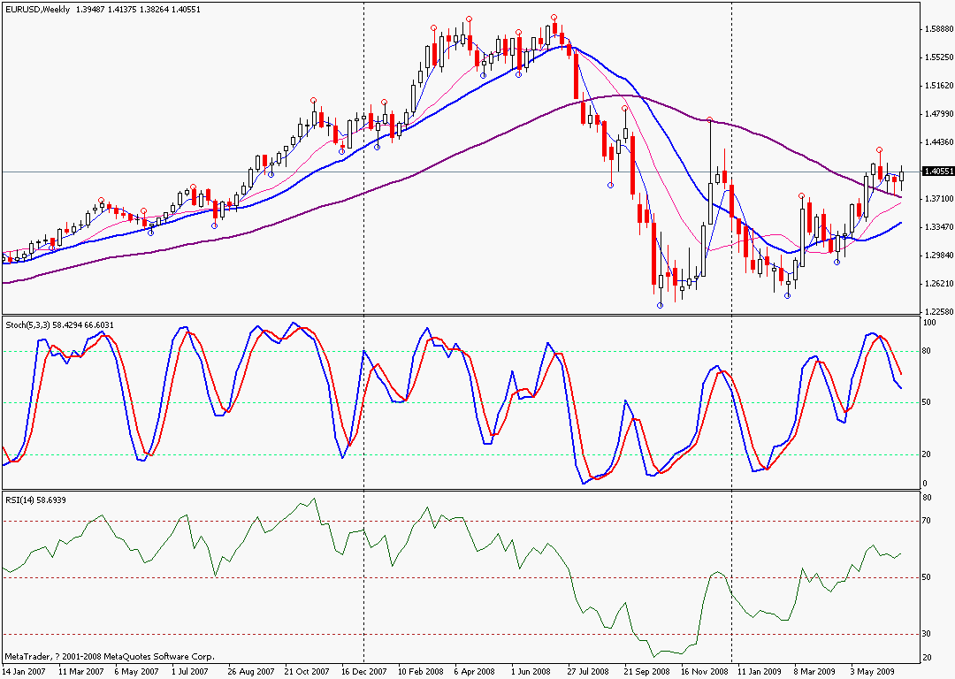Image resolution: width=955 pixels, height=679 pixels.
Task: Click the 8 Mar 2009 date label
Action: tap(815, 672)
